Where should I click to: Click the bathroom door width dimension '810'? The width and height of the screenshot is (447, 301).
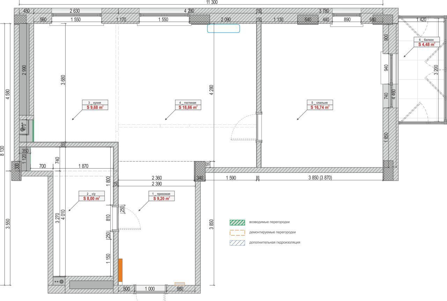tap(108, 217)
